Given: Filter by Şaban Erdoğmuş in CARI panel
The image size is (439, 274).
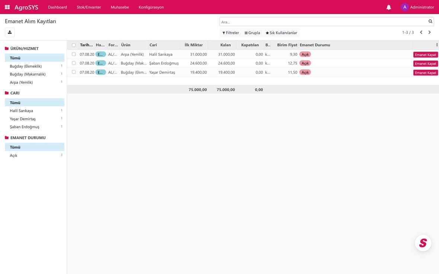Looking at the screenshot, I should tap(35, 127).
